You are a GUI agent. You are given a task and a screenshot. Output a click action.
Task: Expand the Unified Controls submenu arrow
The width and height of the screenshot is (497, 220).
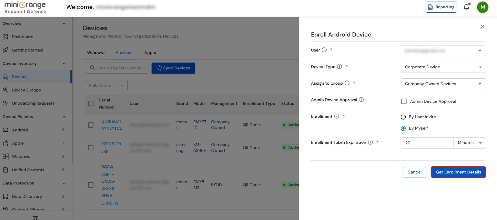coord(63,170)
